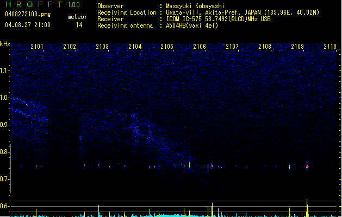
Task: Click the 2102 time axis marker
Action: coord(70,47)
